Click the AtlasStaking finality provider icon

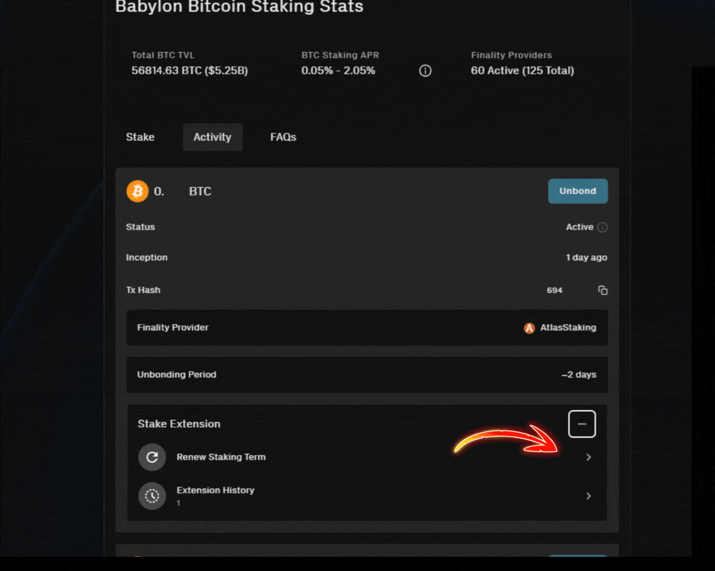tap(528, 328)
